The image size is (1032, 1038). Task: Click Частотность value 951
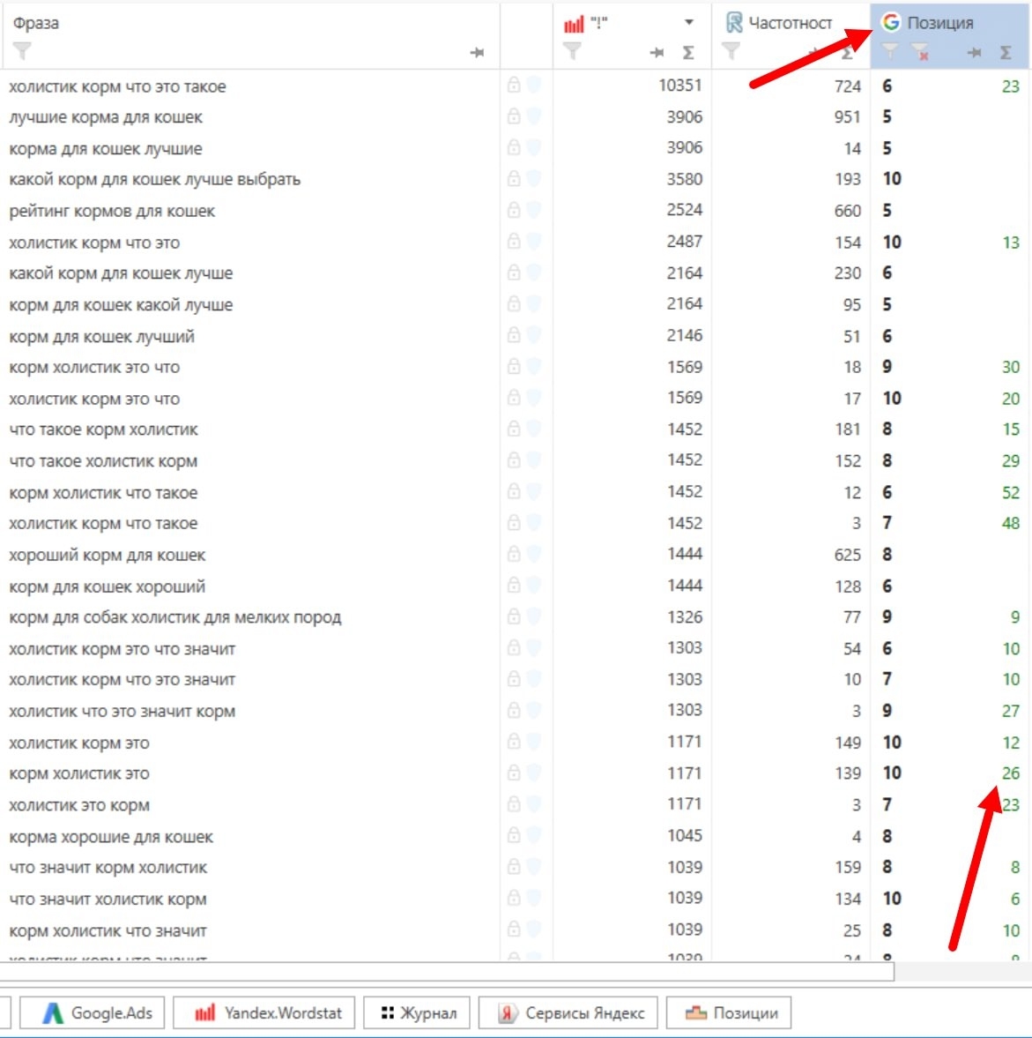pyautogui.click(x=848, y=117)
